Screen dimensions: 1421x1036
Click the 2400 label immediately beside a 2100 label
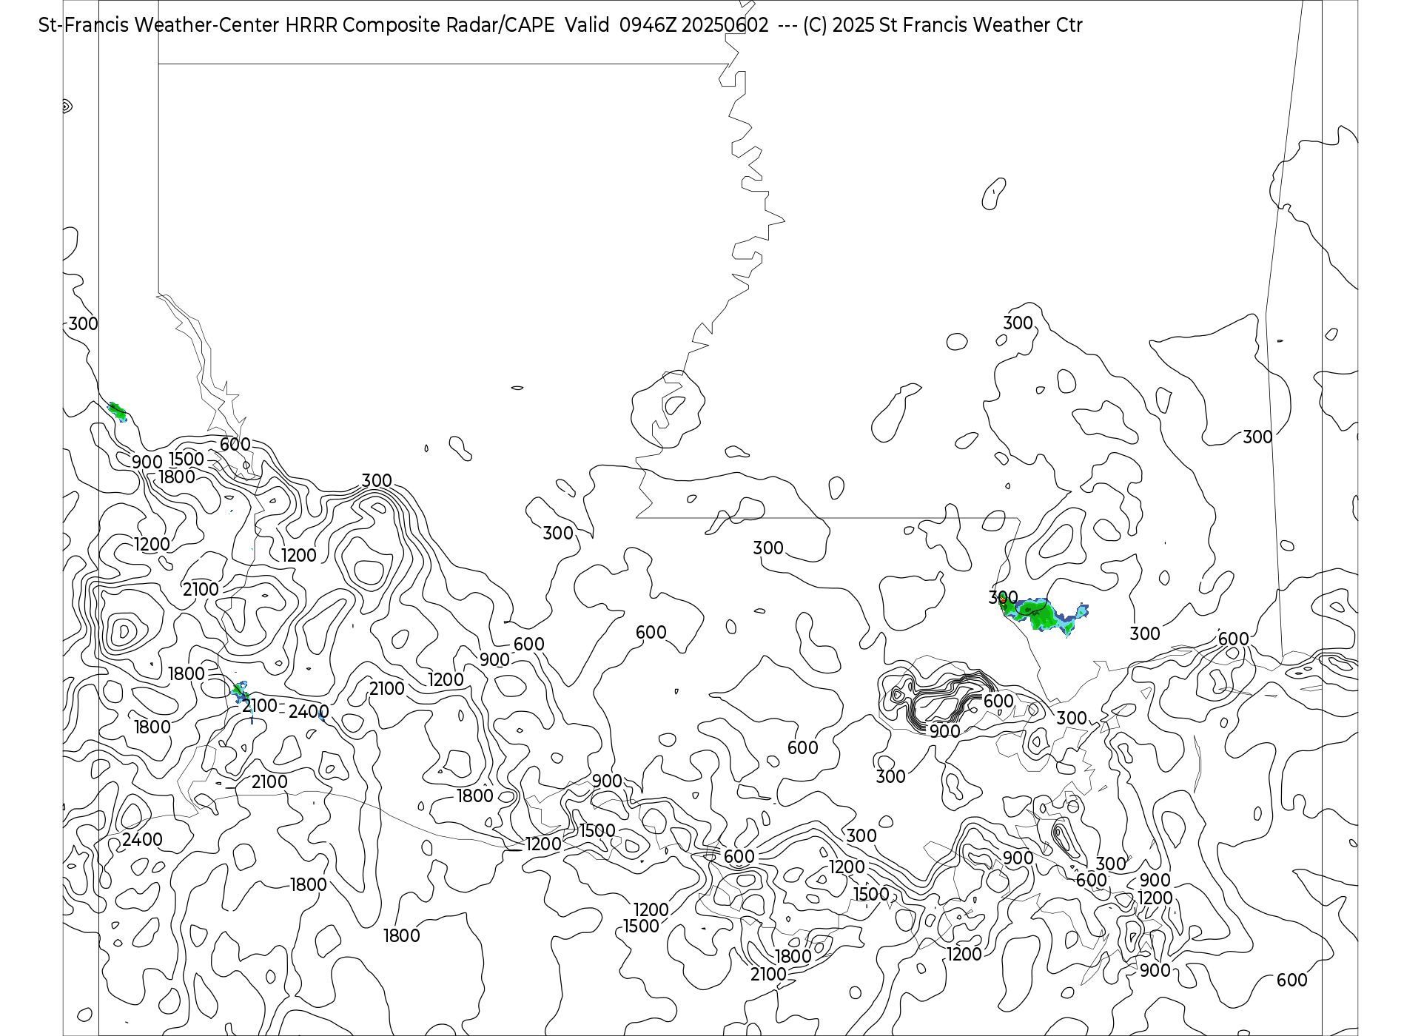(309, 712)
